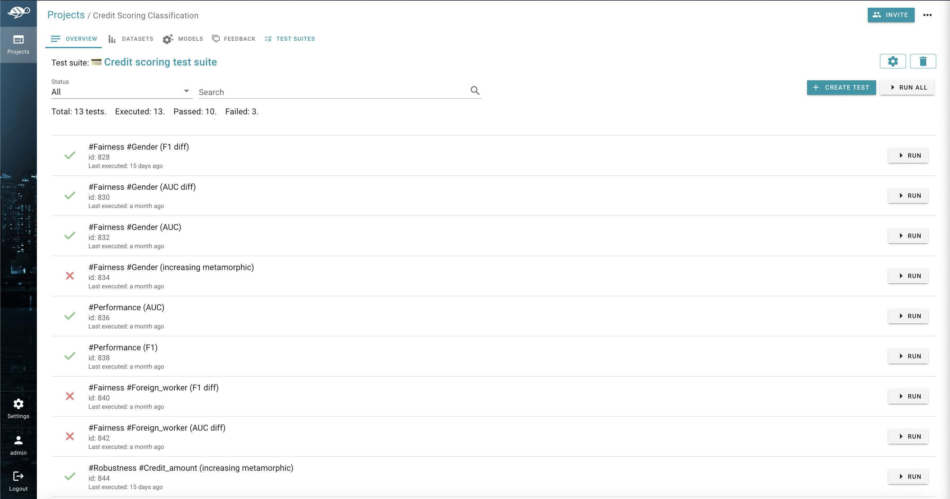950x499 pixels.
Task: Open test suite settings gear
Action: 893,61
